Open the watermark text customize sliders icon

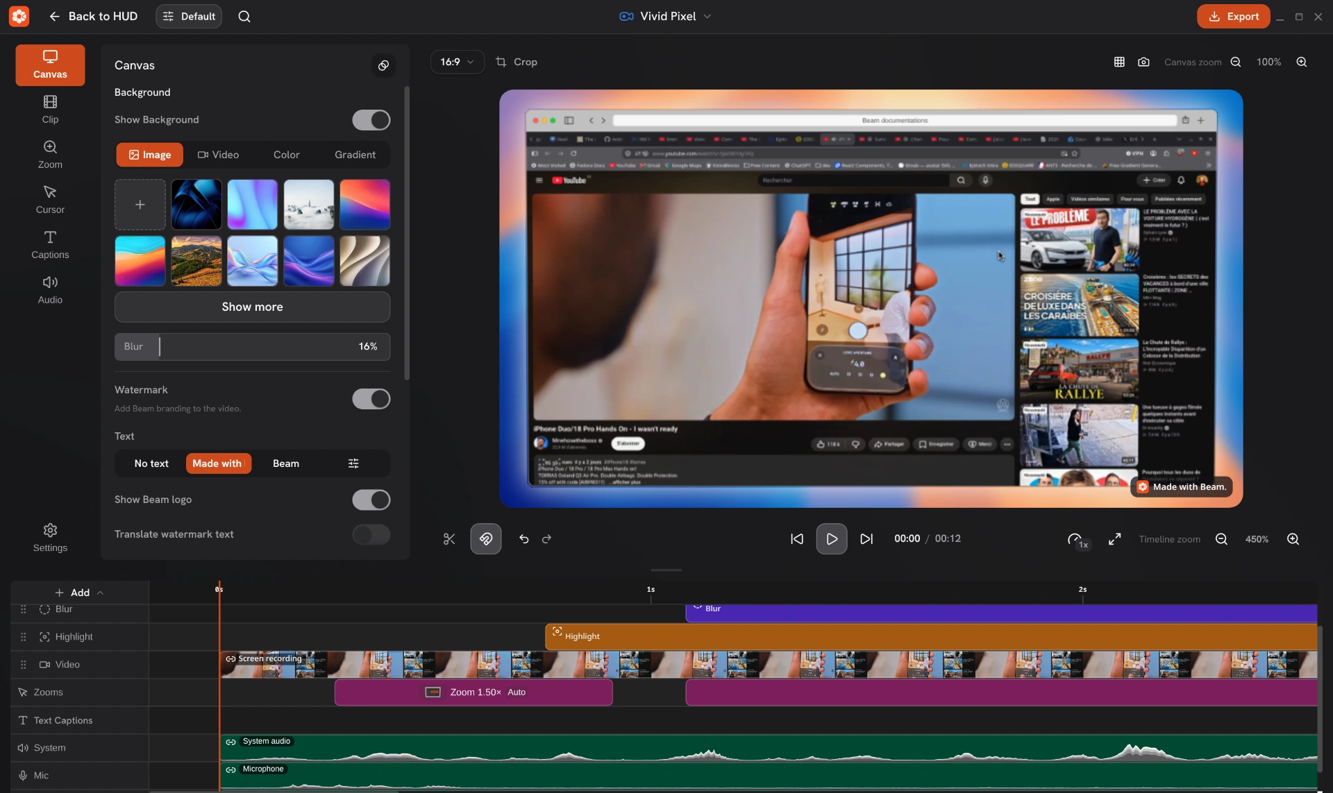pos(353,463)
